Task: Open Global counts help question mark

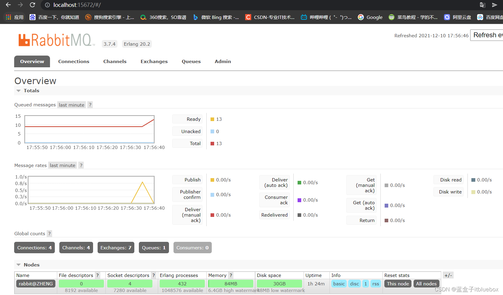Action: click(49, 233)
